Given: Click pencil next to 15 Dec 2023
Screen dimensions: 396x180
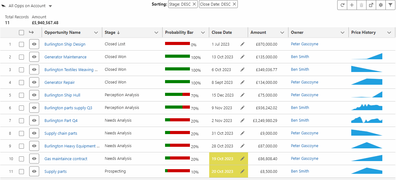Looking at the screenshot, I should [x=242, y=95].
